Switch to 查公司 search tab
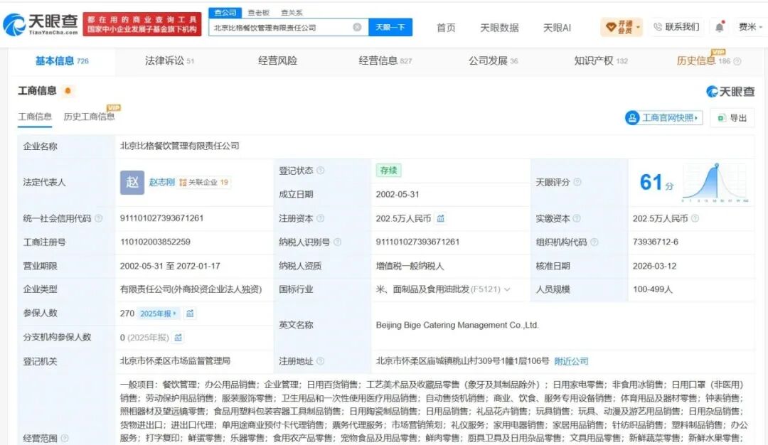The height and width of the screenshot is (445, 768). pos(225,12)
